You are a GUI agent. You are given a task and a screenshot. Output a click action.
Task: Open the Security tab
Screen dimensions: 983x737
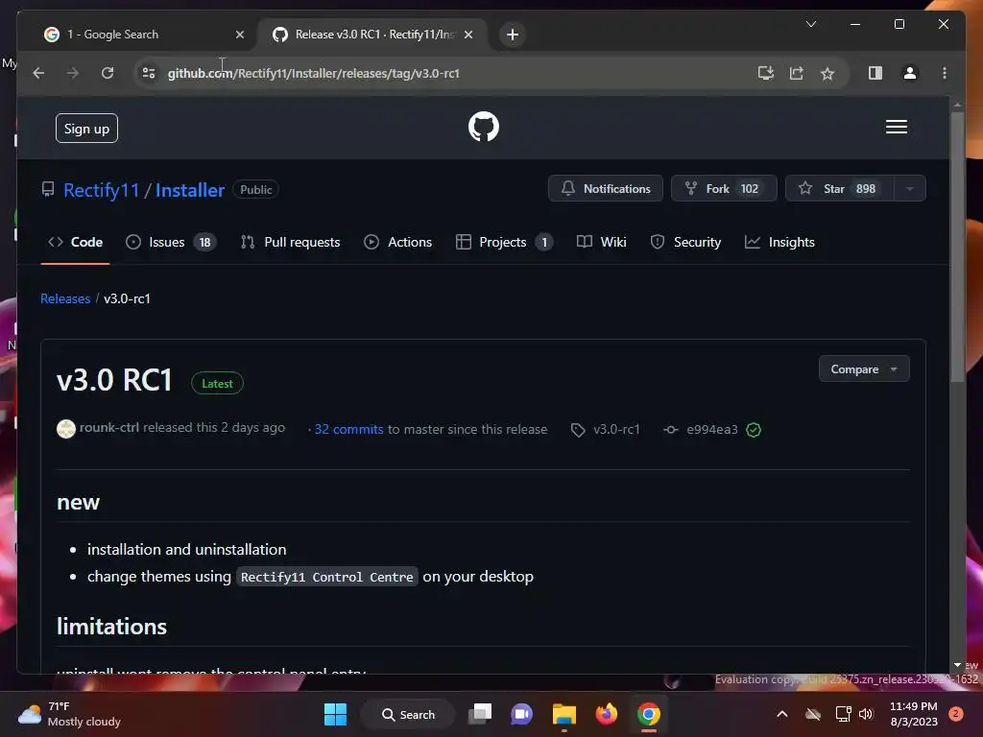(685, 242)
